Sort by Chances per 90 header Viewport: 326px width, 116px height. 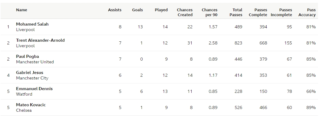point(210,12)
